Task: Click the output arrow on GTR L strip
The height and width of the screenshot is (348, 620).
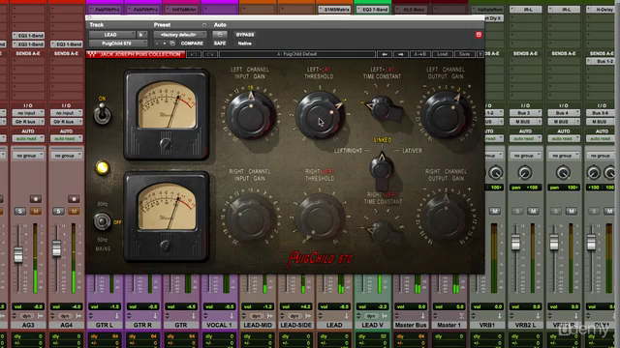Action: coord(116,316)
